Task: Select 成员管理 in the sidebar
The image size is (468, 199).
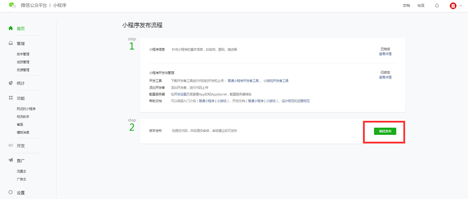Action: (x=23, y=62)
